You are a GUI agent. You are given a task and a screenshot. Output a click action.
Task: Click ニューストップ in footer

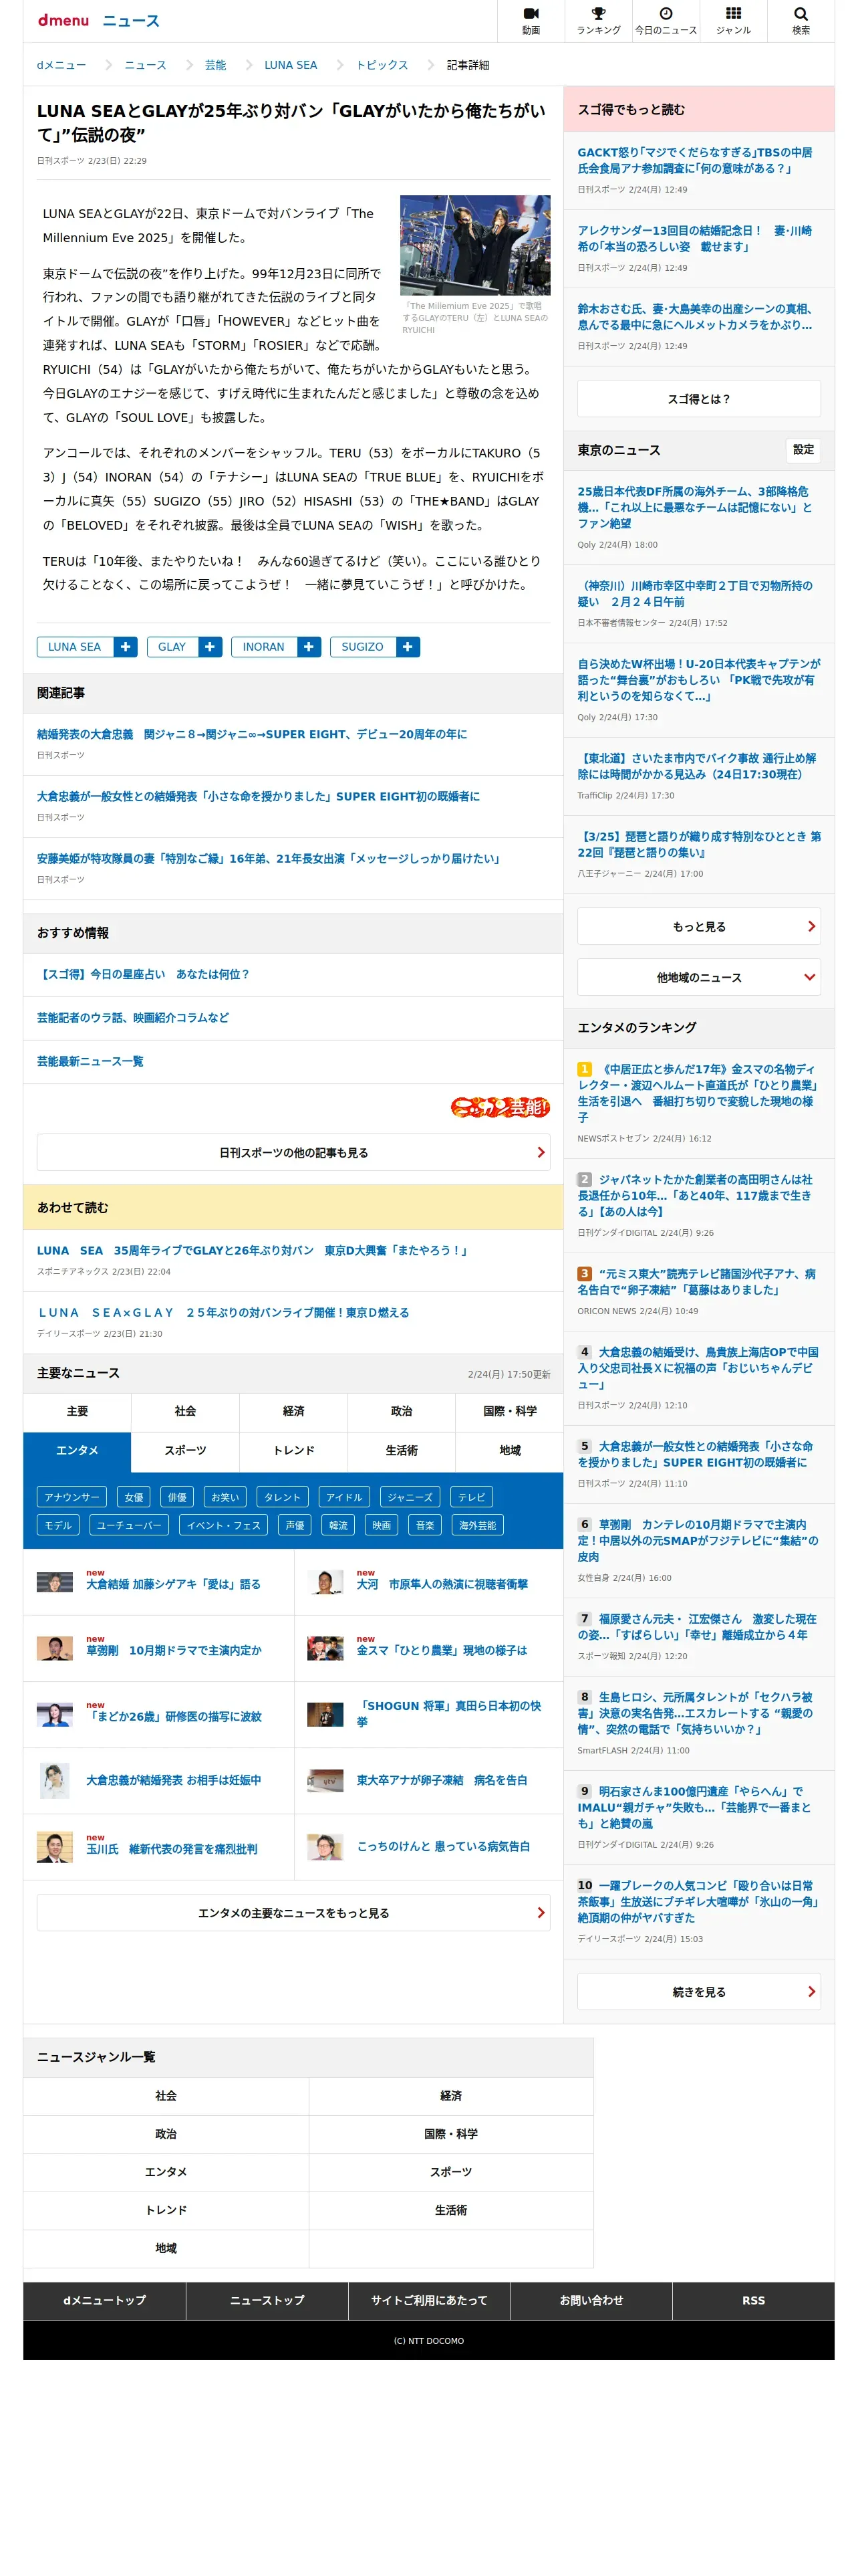(x=267, y=2300)
